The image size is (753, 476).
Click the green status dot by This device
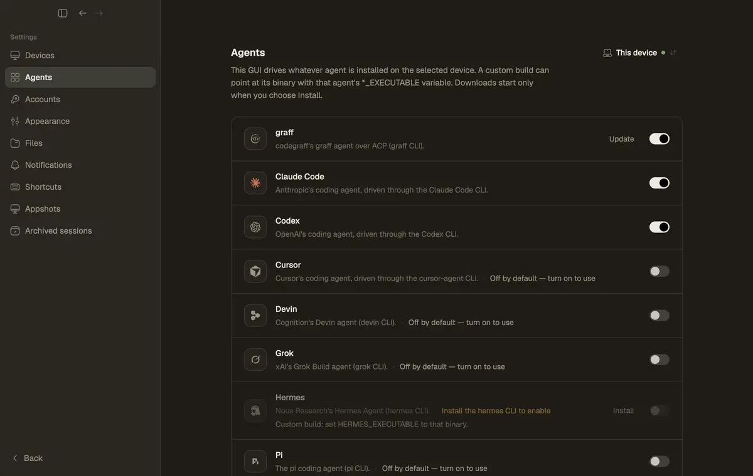tap(663, 53)
